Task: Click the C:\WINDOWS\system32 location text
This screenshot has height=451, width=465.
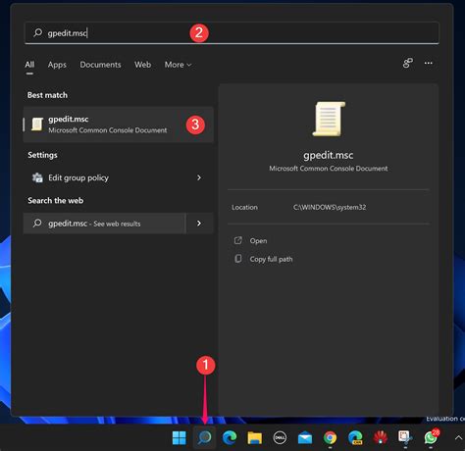Action: coord(330,207)
